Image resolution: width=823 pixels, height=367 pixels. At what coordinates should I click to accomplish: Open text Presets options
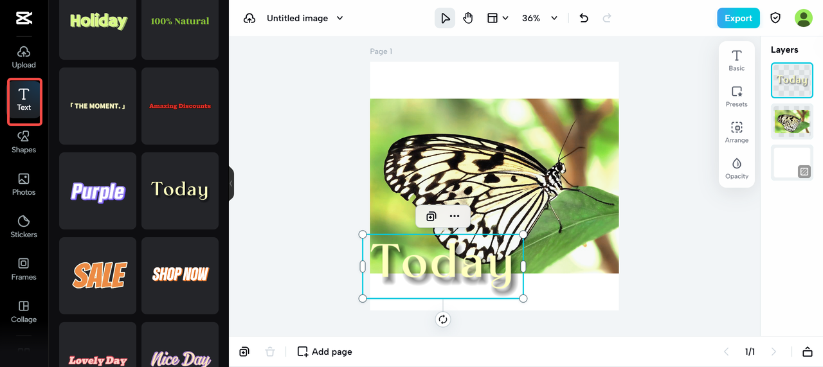(737, 96)
